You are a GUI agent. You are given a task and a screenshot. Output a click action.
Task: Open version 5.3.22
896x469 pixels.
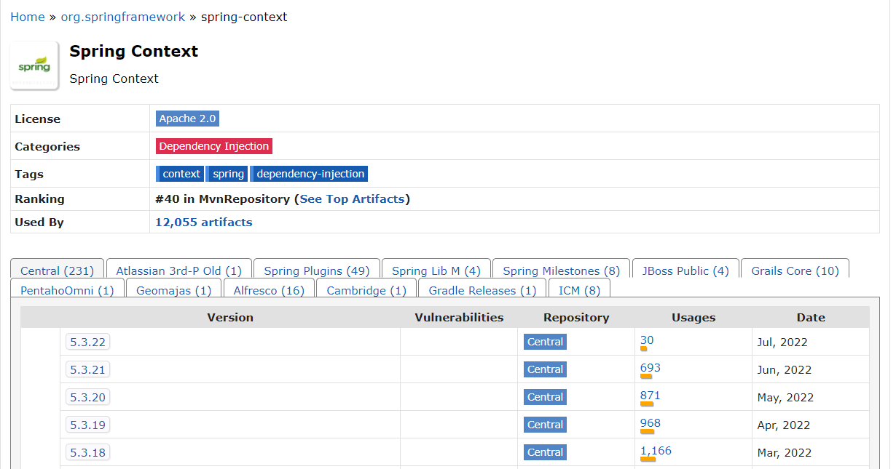click(87, 342)
